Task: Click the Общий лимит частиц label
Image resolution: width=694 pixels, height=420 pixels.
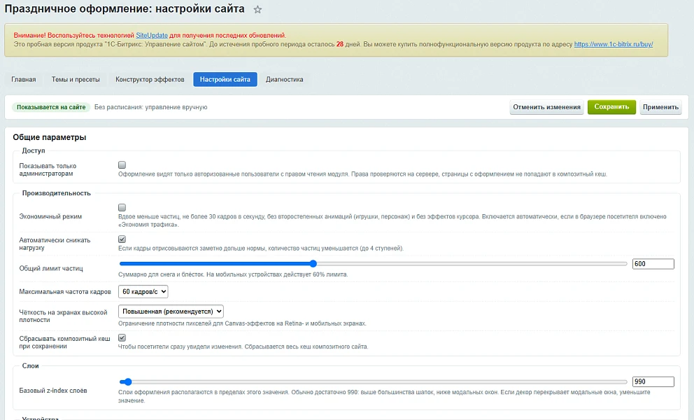Action: 51,269
